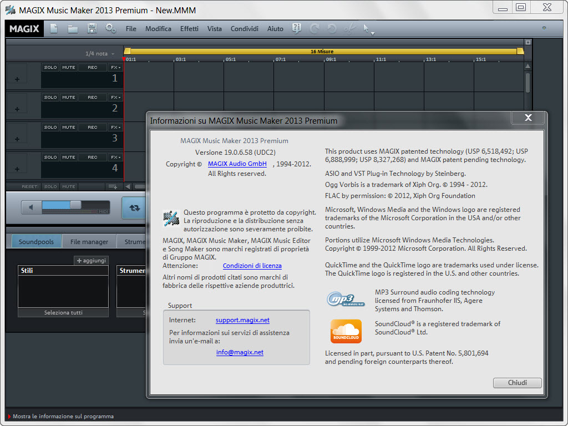Click the SoundCloud logo

(x=346, y=331)
